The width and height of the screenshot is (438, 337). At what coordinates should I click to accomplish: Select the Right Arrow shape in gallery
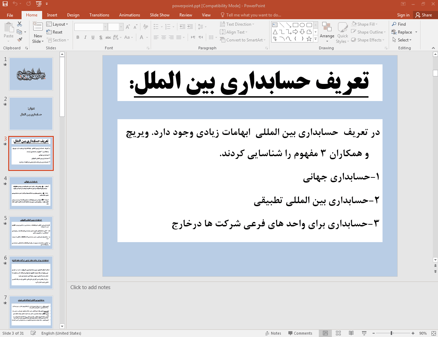[x=295, y=32]
